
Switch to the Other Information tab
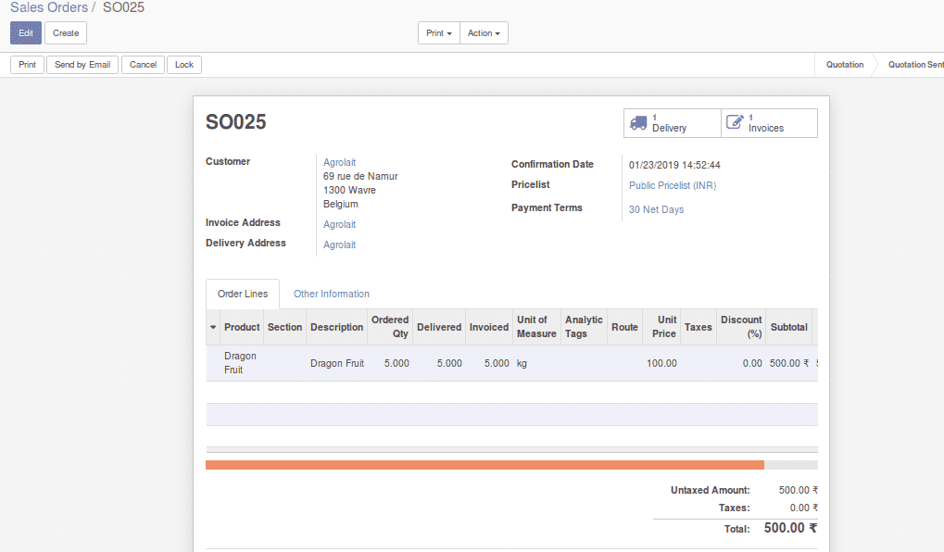331,294
